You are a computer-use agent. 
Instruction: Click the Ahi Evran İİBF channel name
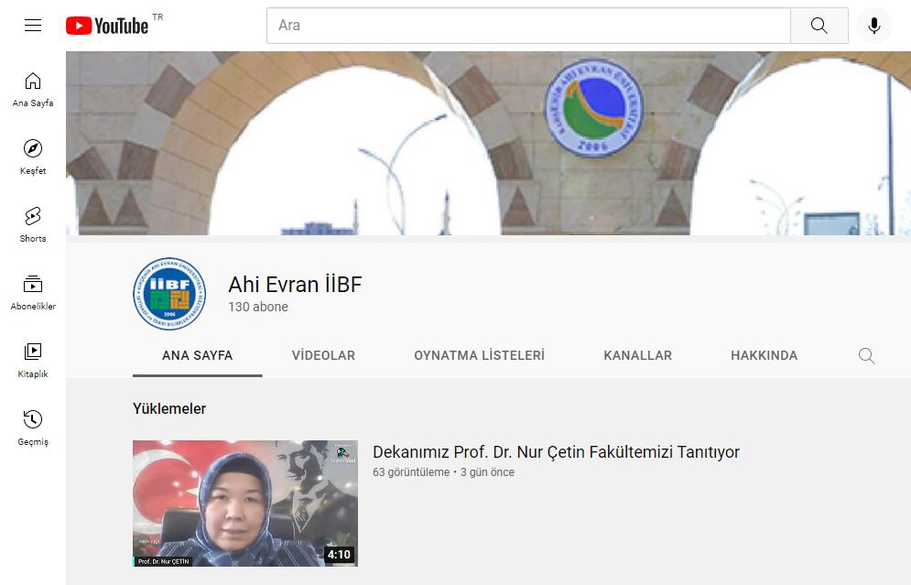tap(295, 285)
